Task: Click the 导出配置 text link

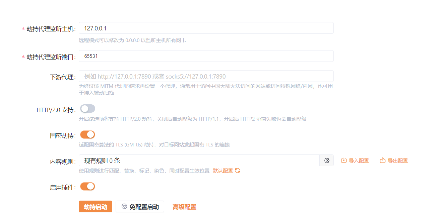Action: pyautogui.click(x=397, y=161)
